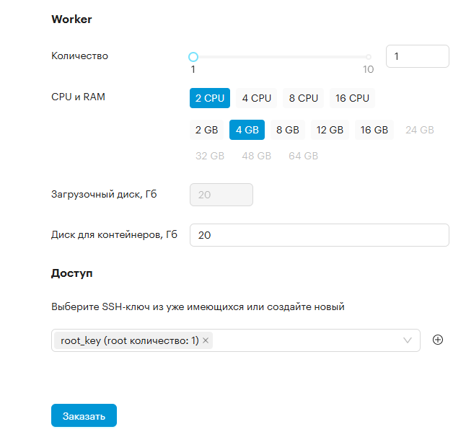This screenshot has height=437, width=466.
Task: Click the Диск для контейнеров label
Action: (x=114, y=234)
